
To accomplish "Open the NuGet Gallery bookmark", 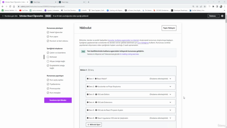I will [x=197, y=10].
